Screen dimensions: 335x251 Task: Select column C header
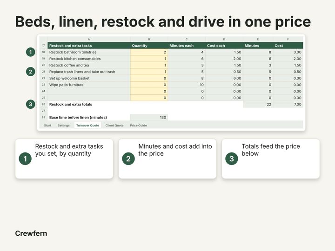(x=187, y=39)
